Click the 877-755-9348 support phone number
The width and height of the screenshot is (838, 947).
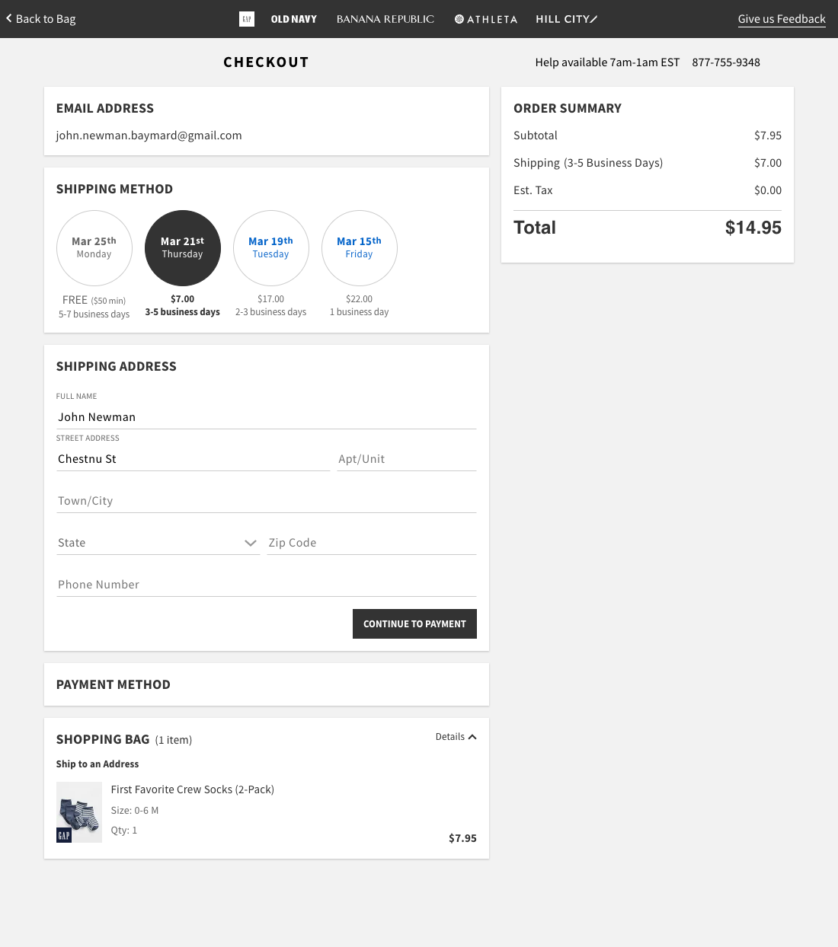point(726,62)
